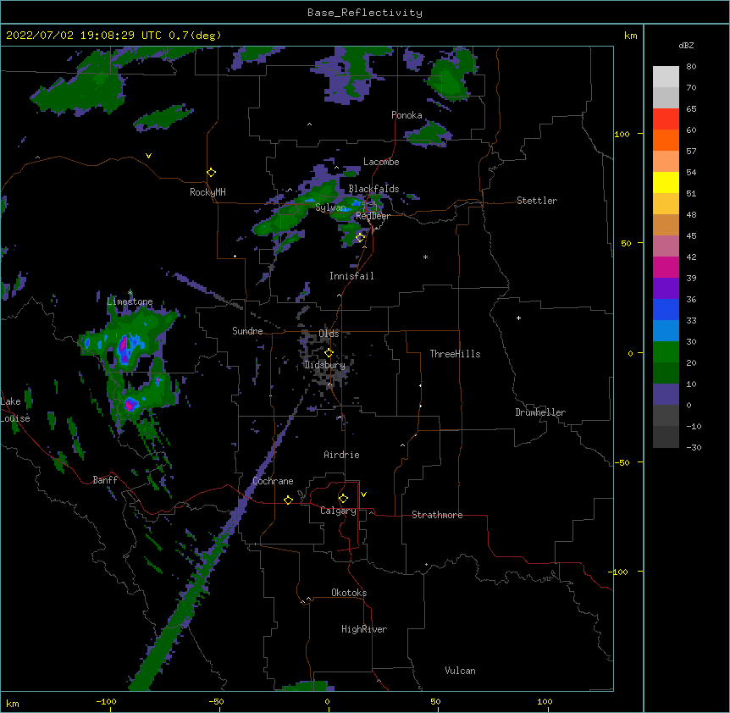Click the 2022/07/02 19:08:29 UTC timestamp
The height and width of the screenshot is (713, 730).
(x=84, y=36)
